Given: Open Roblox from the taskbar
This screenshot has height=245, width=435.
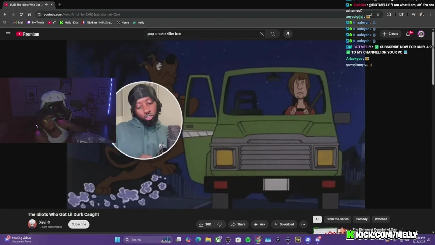Looking at the screenshot, I should [x=308, y=240].
